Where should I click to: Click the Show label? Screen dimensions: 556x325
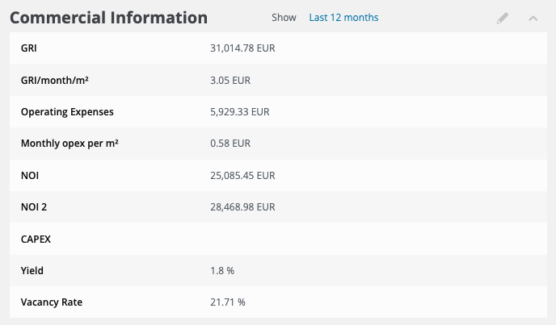point(284,18)
